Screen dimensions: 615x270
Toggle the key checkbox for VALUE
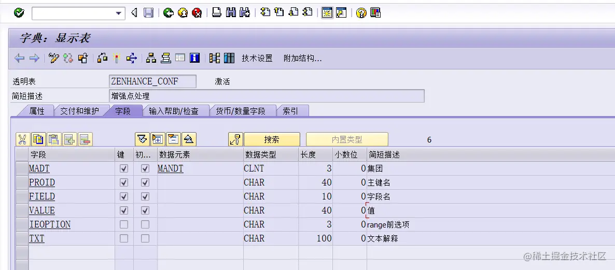(124, 210)
